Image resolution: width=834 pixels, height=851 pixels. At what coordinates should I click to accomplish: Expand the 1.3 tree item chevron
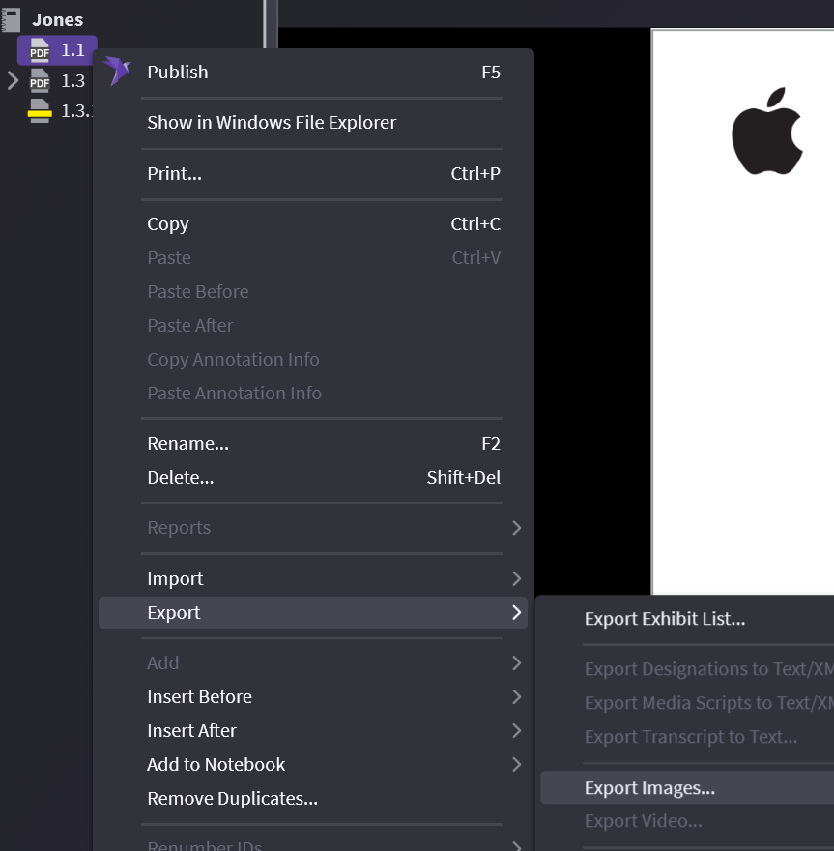pyautogui.click(x=13, y=80)
